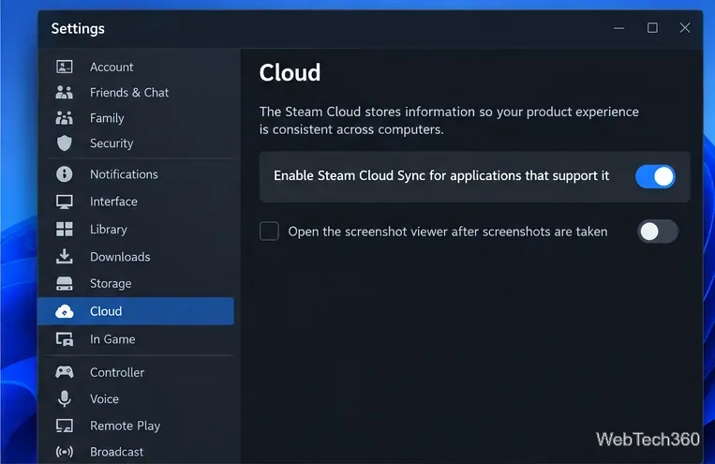Open the Downloads settings section
This screenshot has width=715, height=464.
[x=136, y=257]
